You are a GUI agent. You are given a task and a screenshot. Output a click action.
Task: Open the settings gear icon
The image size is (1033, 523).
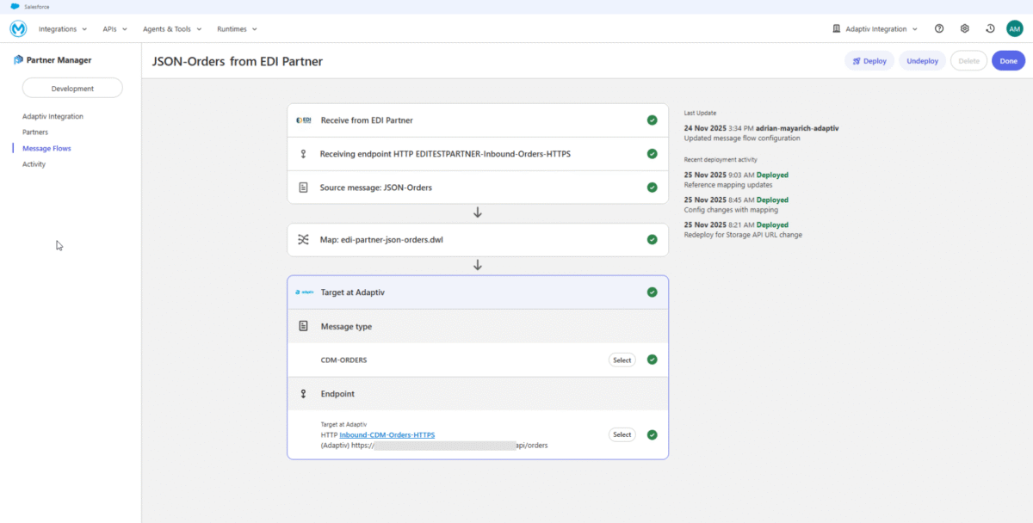(964, 28)
